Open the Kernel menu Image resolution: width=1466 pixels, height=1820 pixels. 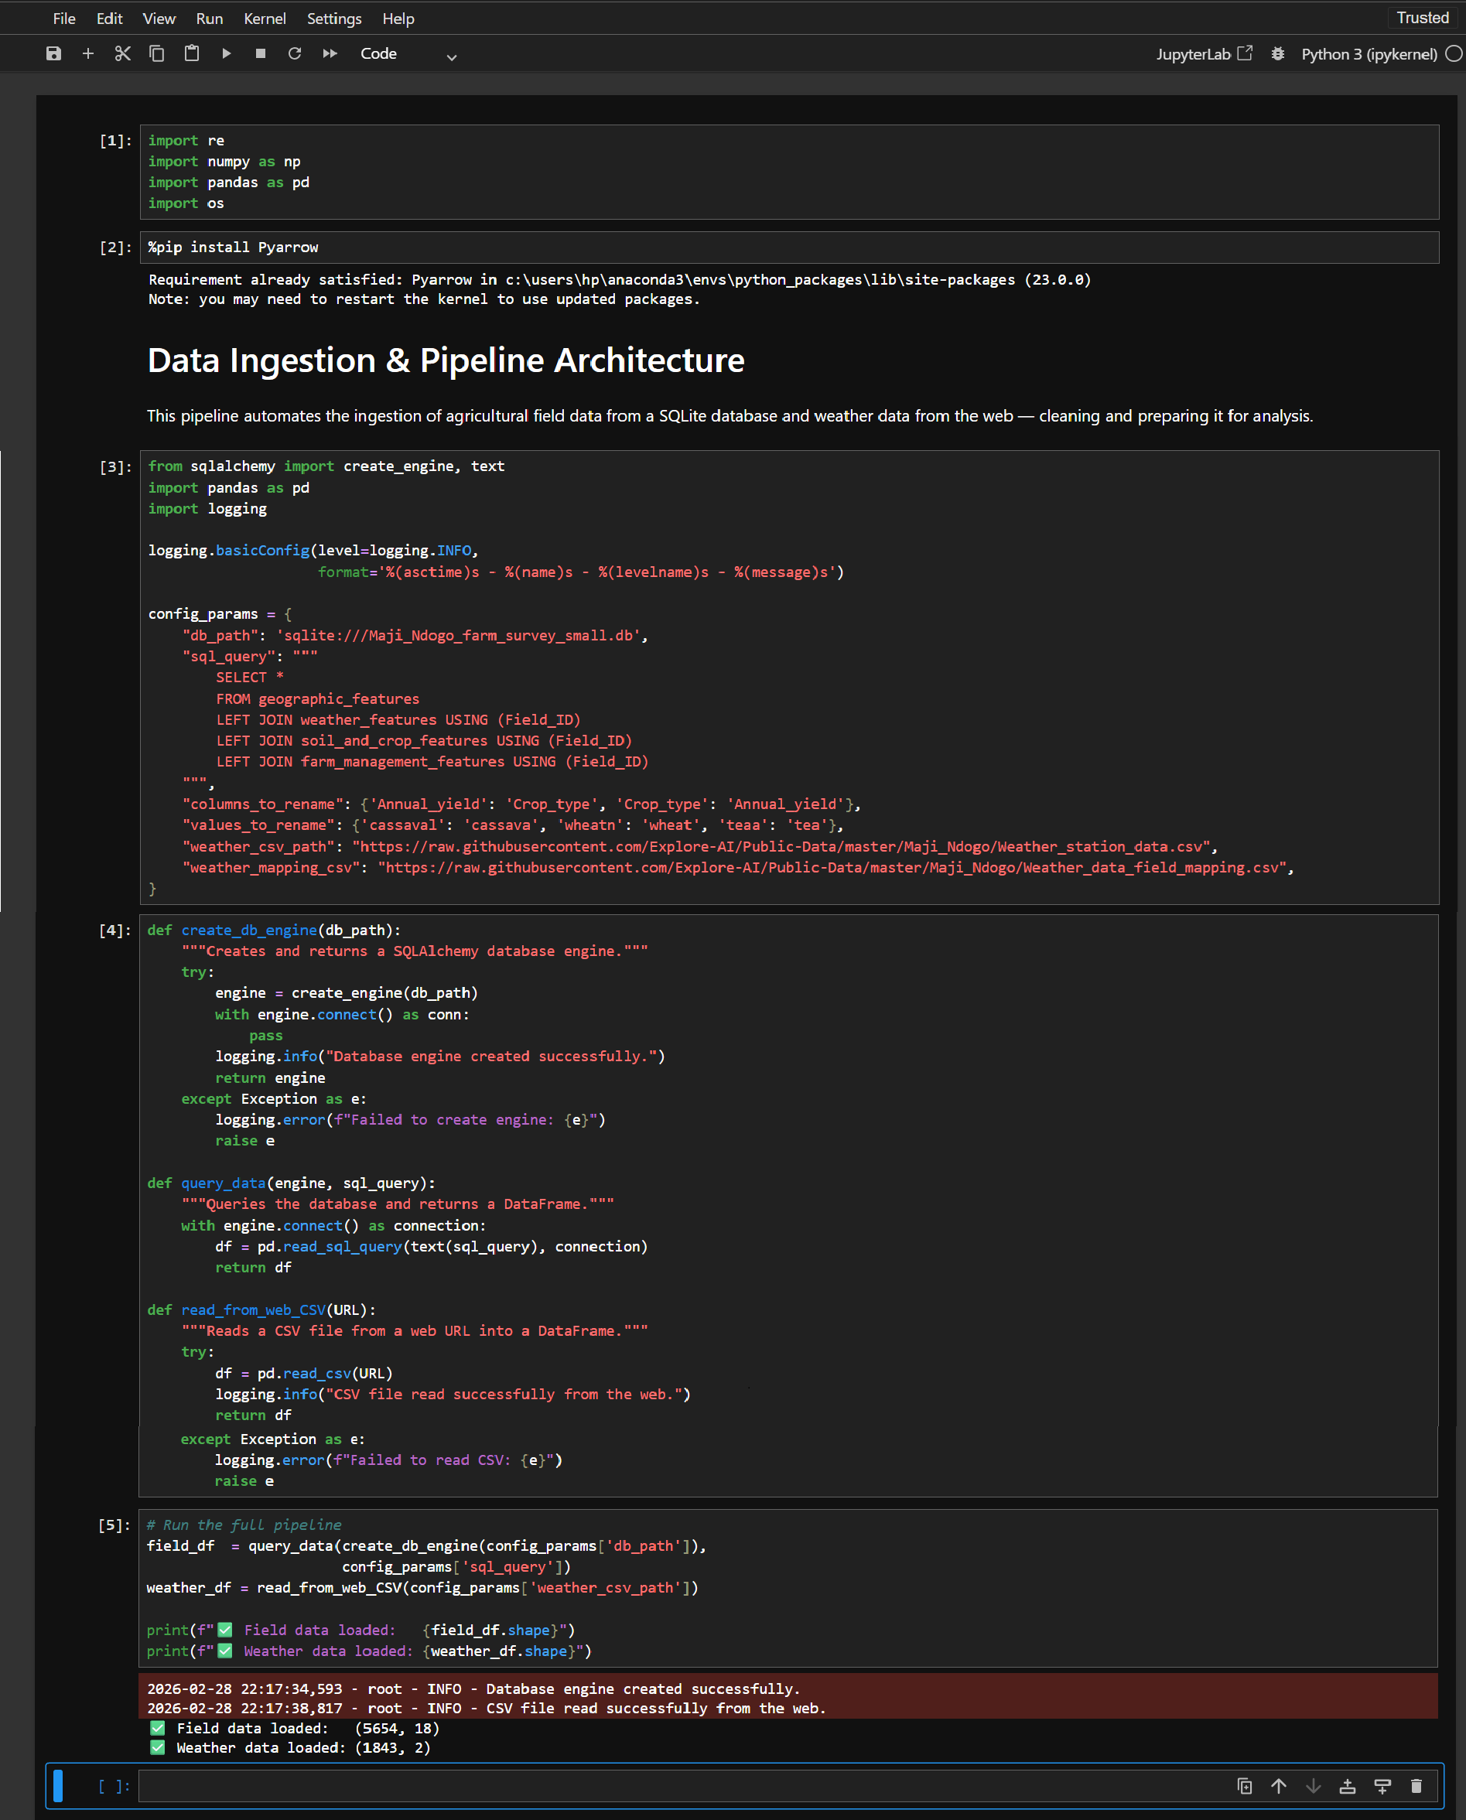[265, 18]
